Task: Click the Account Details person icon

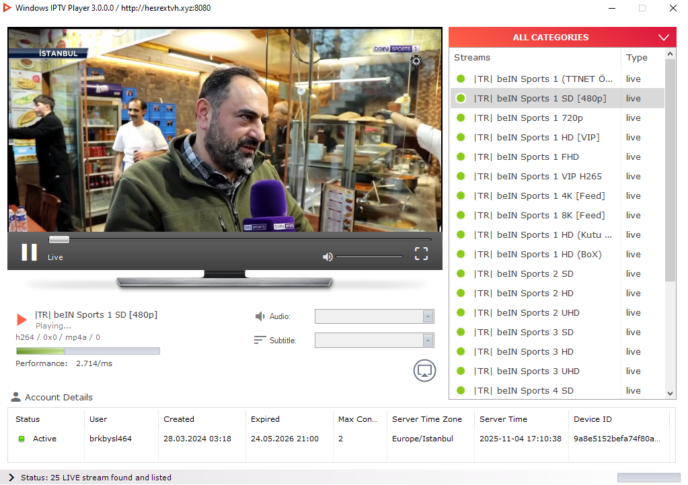Action: 16,397
